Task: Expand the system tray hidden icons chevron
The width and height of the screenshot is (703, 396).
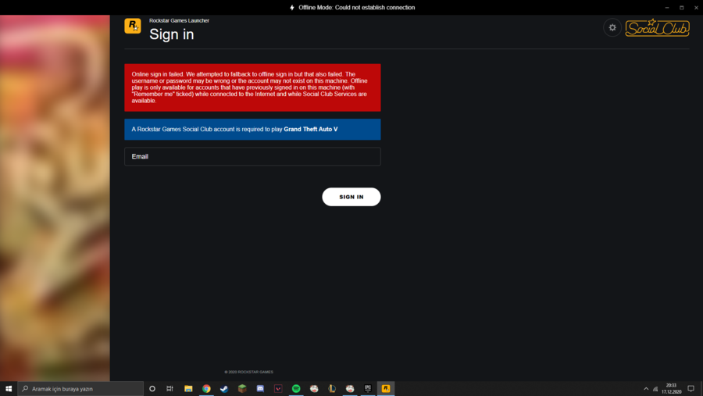Action: [646, 389]
